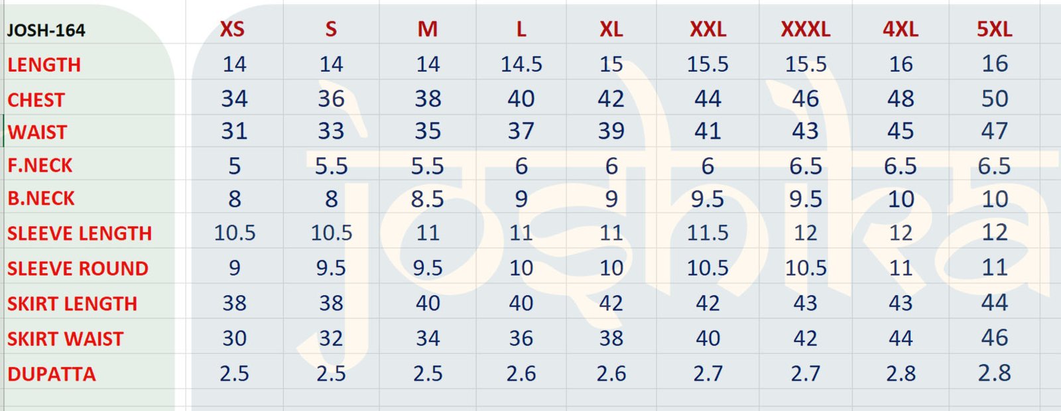The image size is (1061, 411).
Task: Select the XS size column header
Action: point(232,29)
